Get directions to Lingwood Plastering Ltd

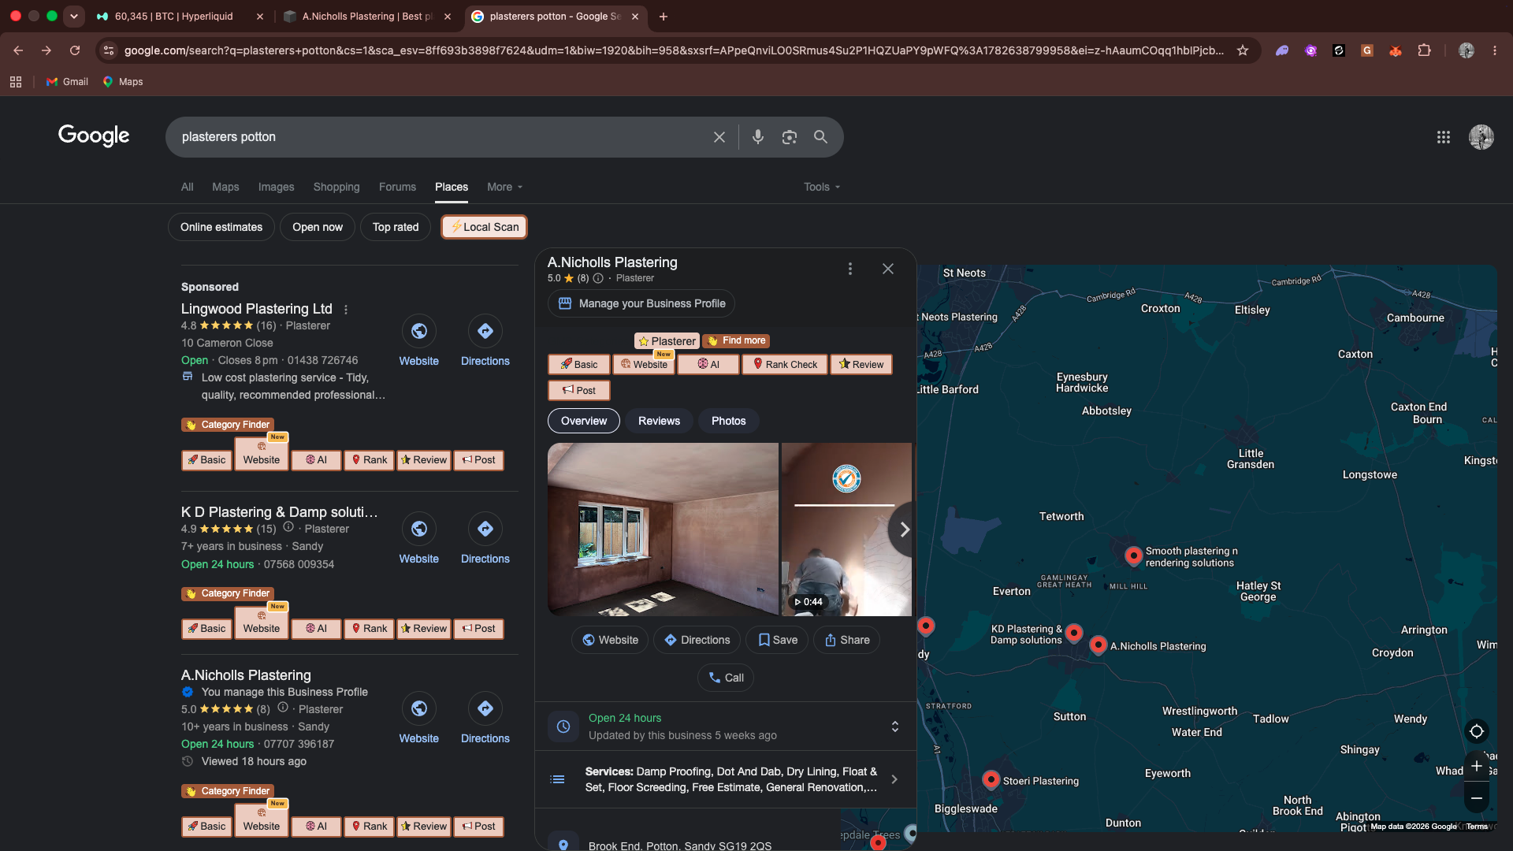[x=485, y=331]
